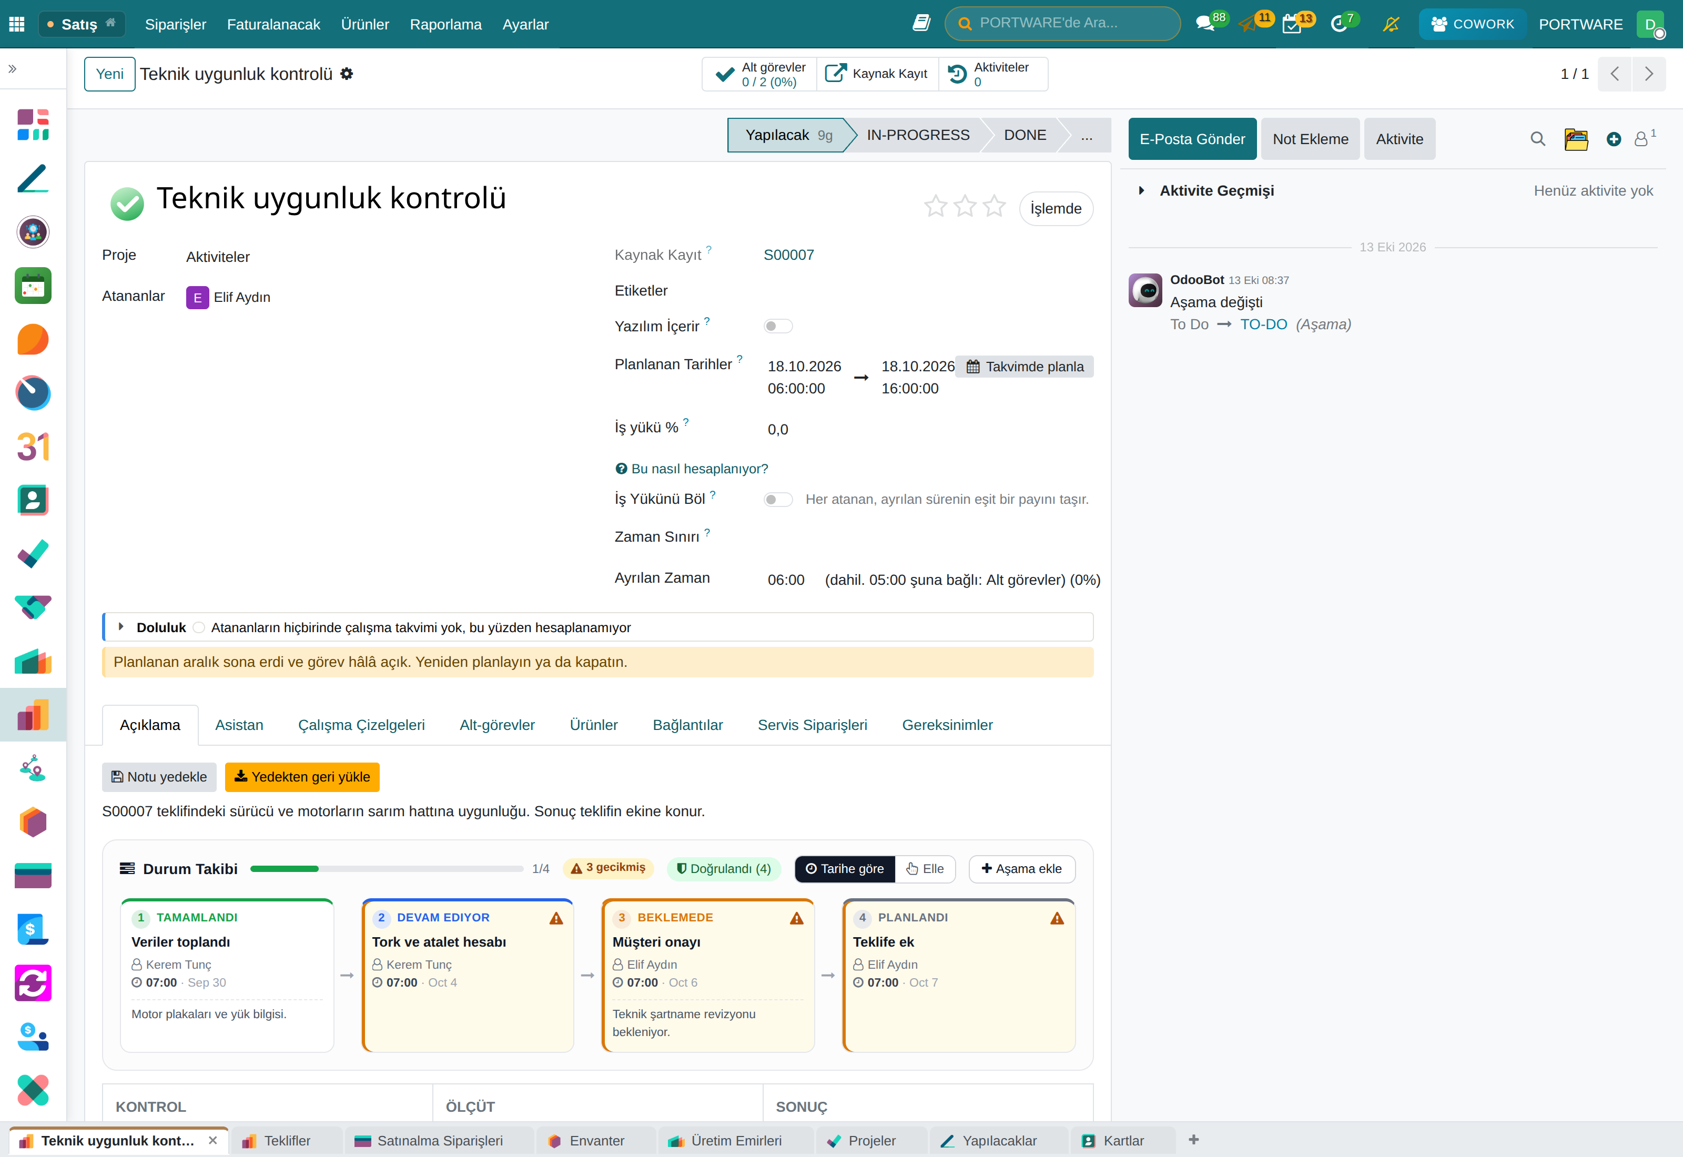Viewport: 1683px width, 1157px height.
Task: Expand the Aktivite Geçmişi section
Action: [1142, 191]
